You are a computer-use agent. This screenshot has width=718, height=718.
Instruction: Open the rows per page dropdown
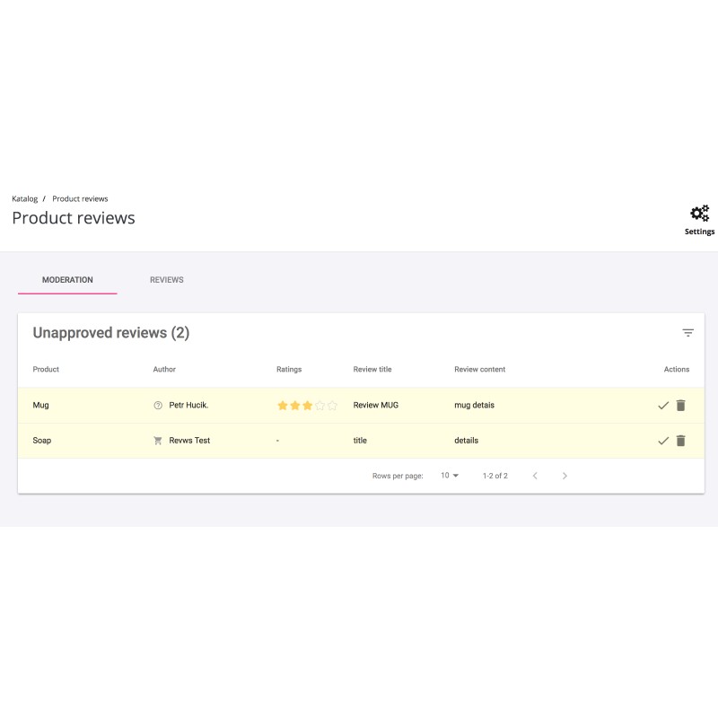tap(449, 476)
